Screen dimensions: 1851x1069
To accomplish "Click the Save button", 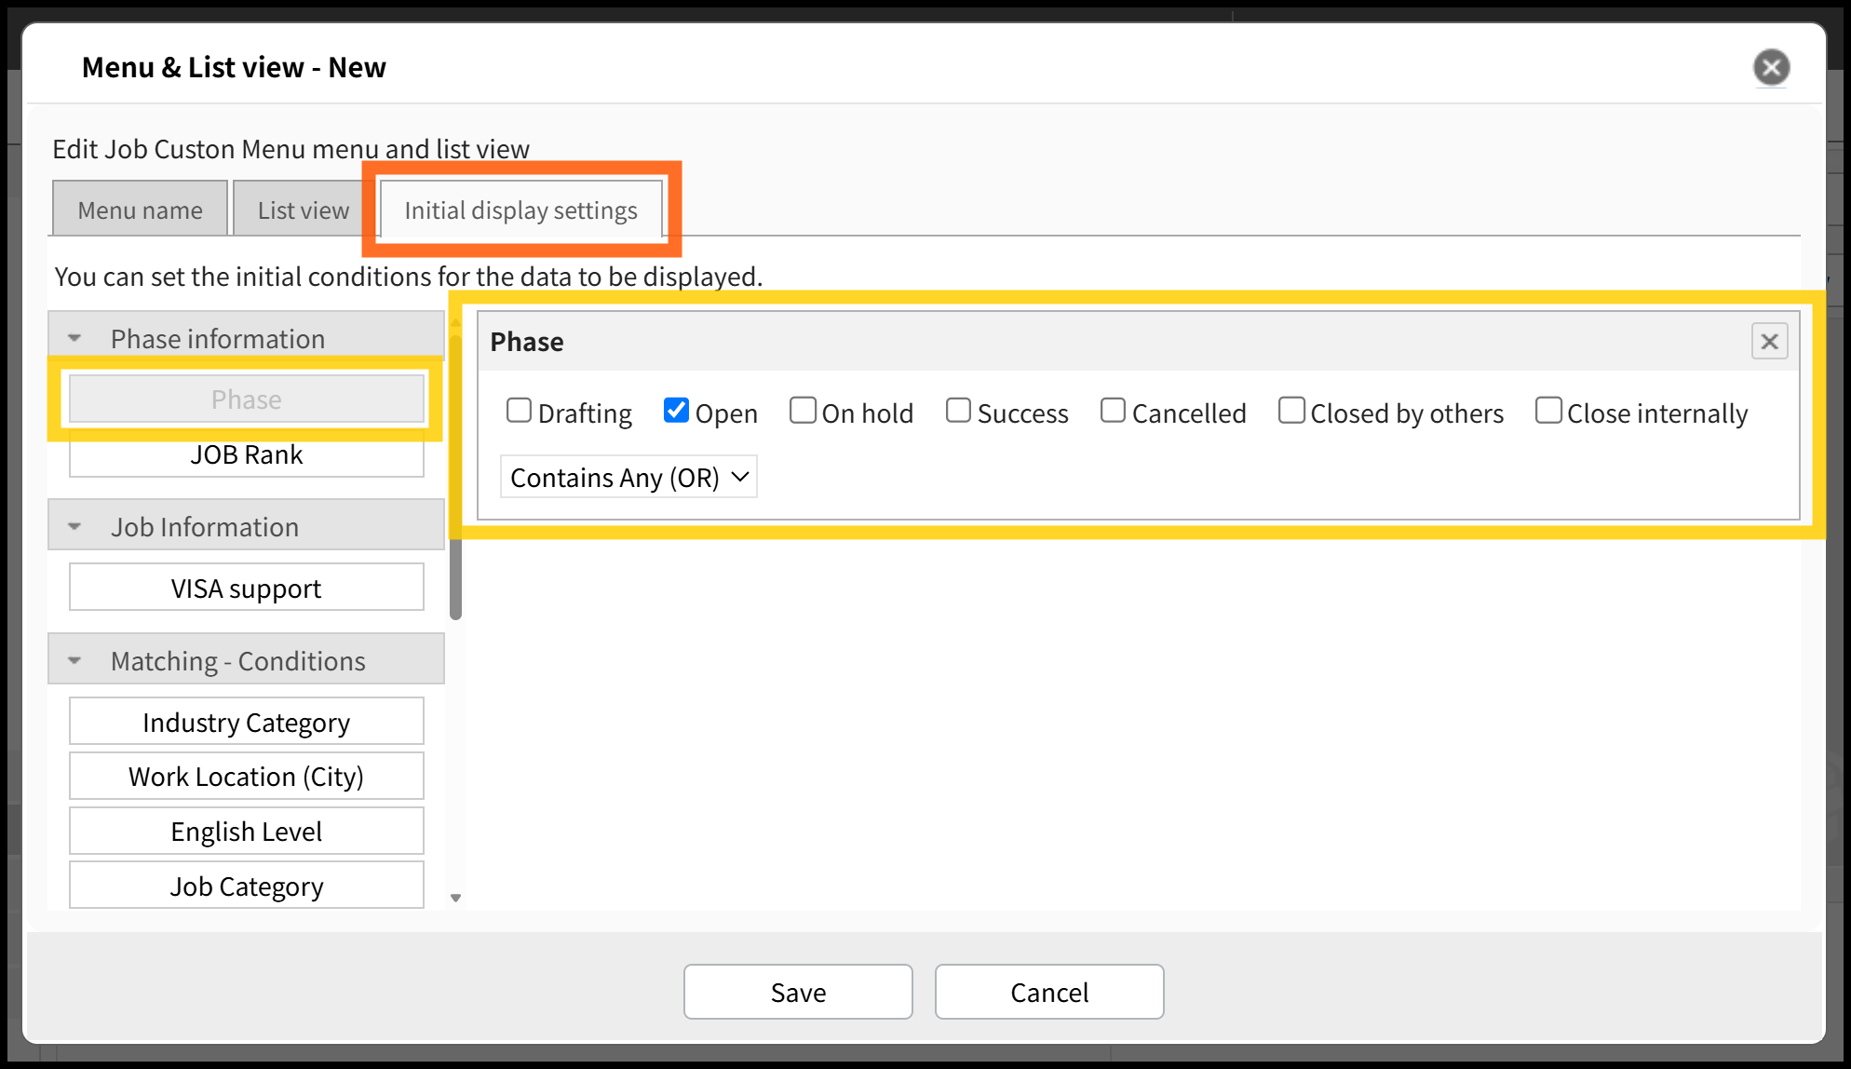I will pyautogui.click(x=798, y=992).
